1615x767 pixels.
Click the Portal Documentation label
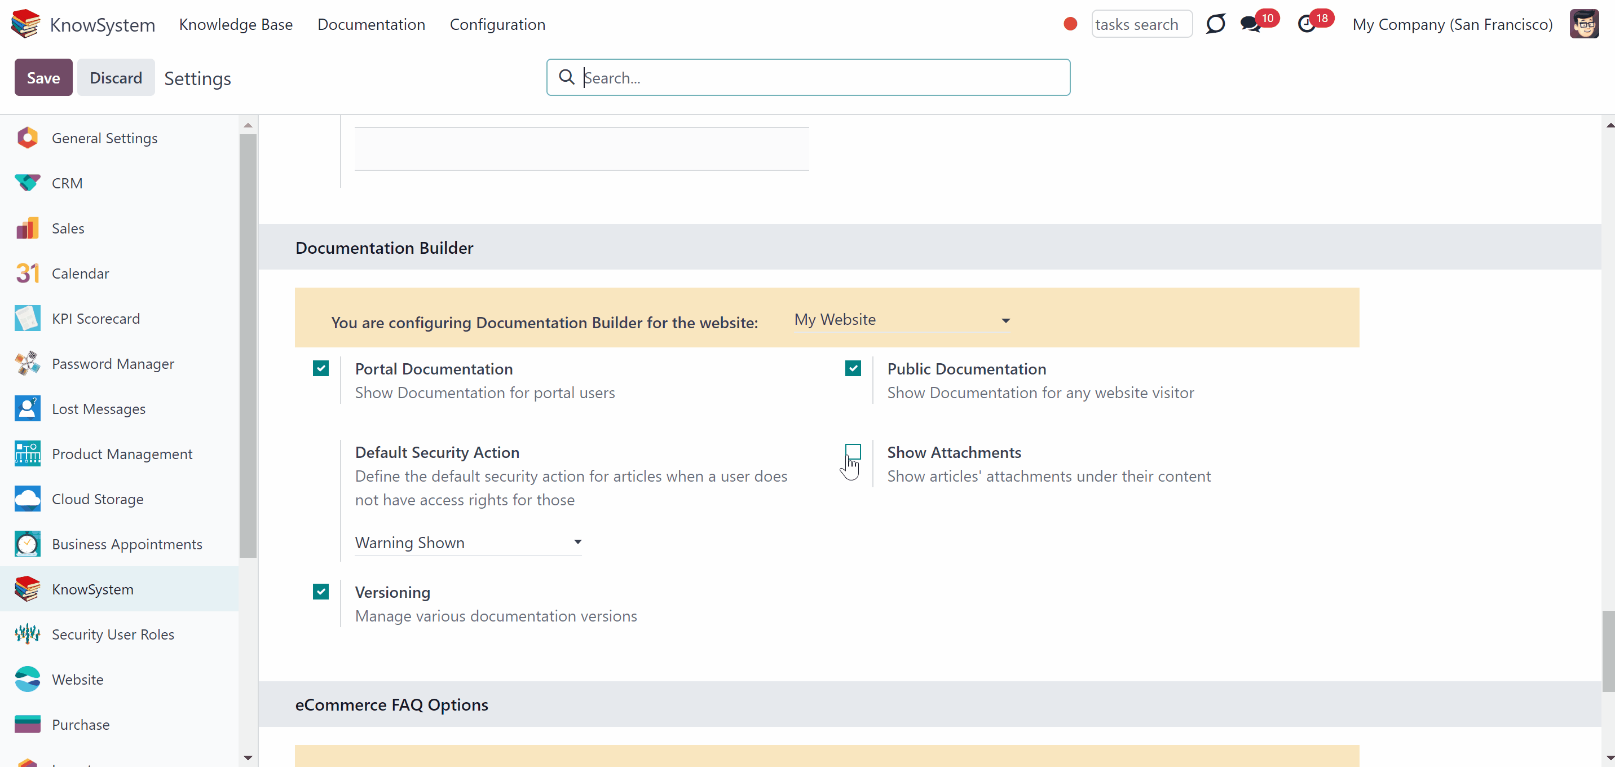coord(434,369)
